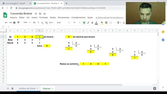Click the horizontal scrollbar
Screen dimensions: 167x94
pos(64,85)
